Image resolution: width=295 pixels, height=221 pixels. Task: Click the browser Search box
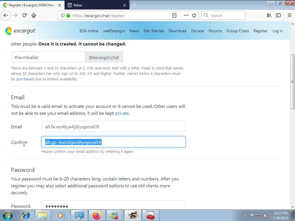[223, 16]
